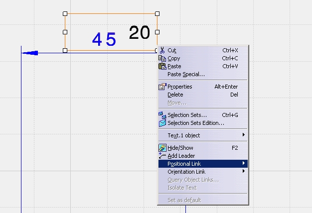Expand the Text.1 object submenu arrow
312x213 pixels.
point(244,135)
